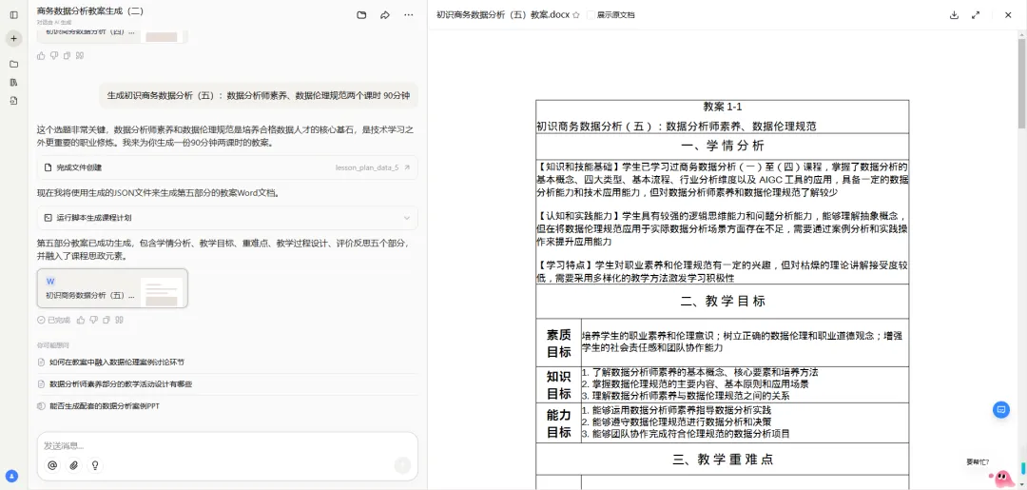The width and height of the screenshot is (1027, 490).
Task: Click the 运行脚本生成课程计划 step label
Action: click(x=93, y=218)
